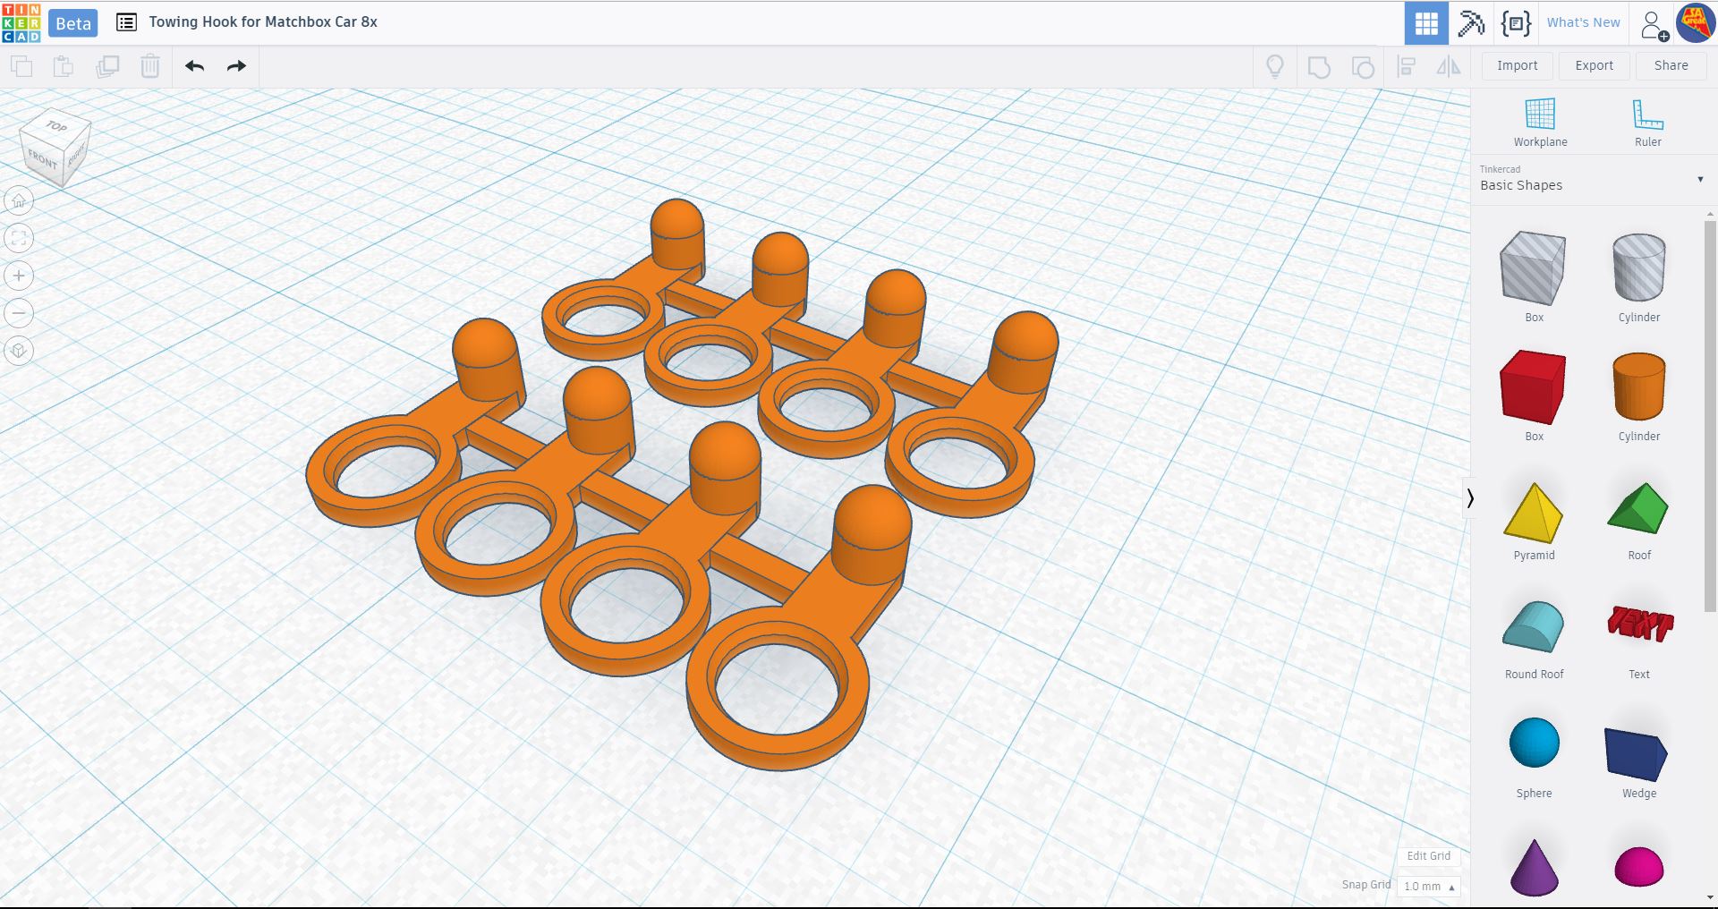
Task: Toggle perspective/orthographic view cube icon
Action: (x=19, y=351)
